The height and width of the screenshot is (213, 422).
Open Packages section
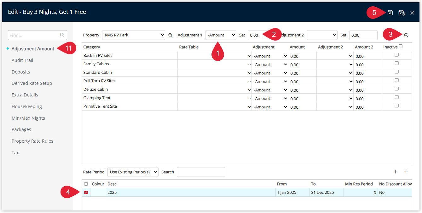[x=21, y=129]
